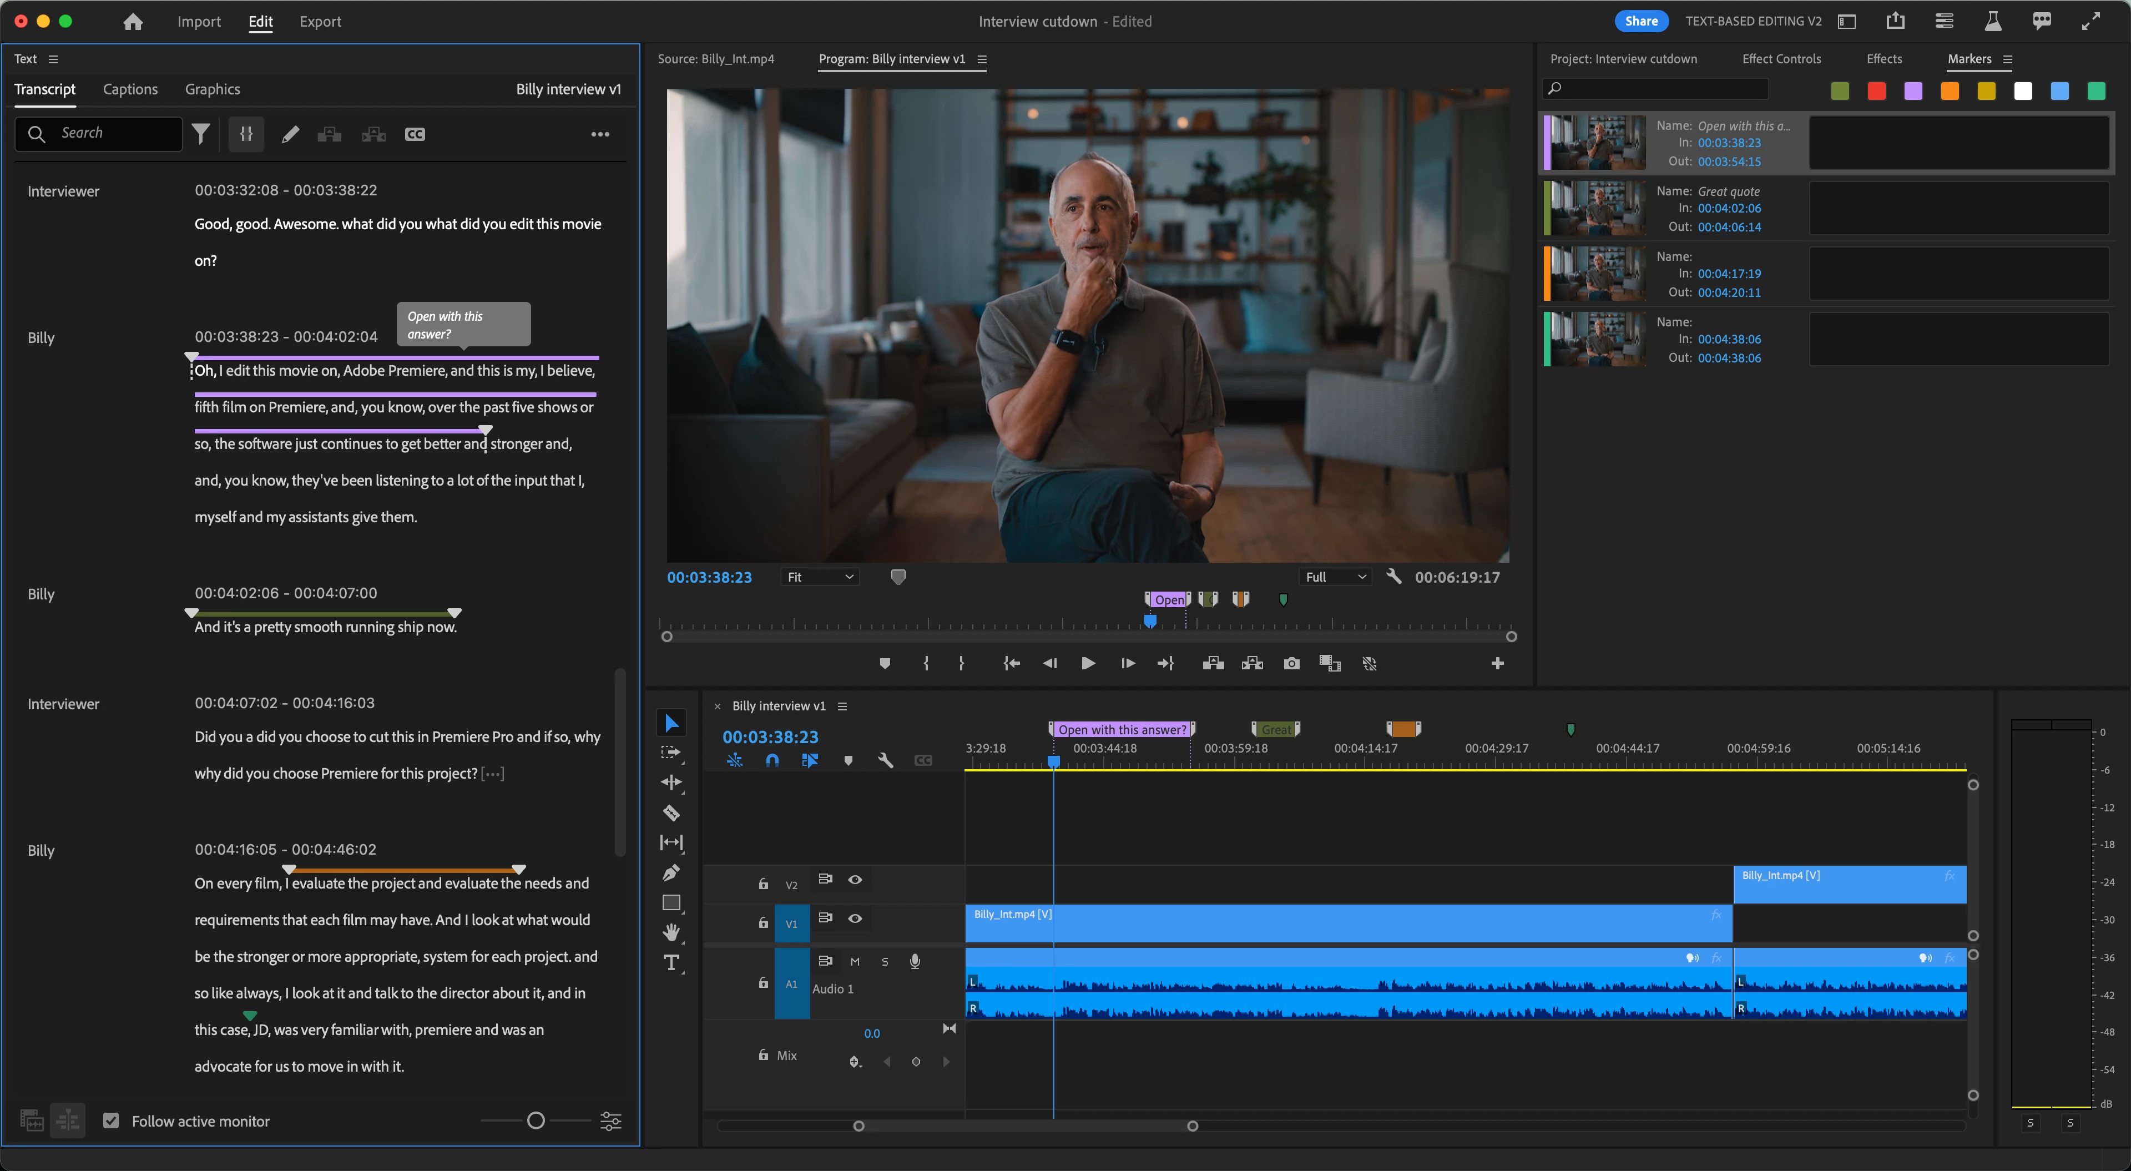Open the Full playback resolution dropdown
The height and width of the screenshot is (1171, 2131).
[1335, 577]
